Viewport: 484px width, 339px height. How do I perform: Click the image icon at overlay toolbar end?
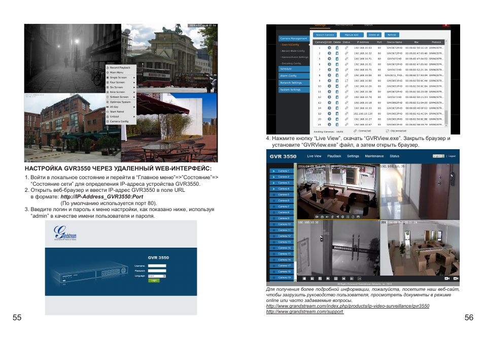(358, 217)
